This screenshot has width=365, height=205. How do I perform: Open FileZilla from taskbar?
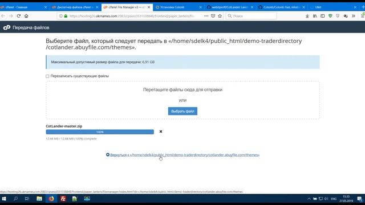click(x=63, y=199)
